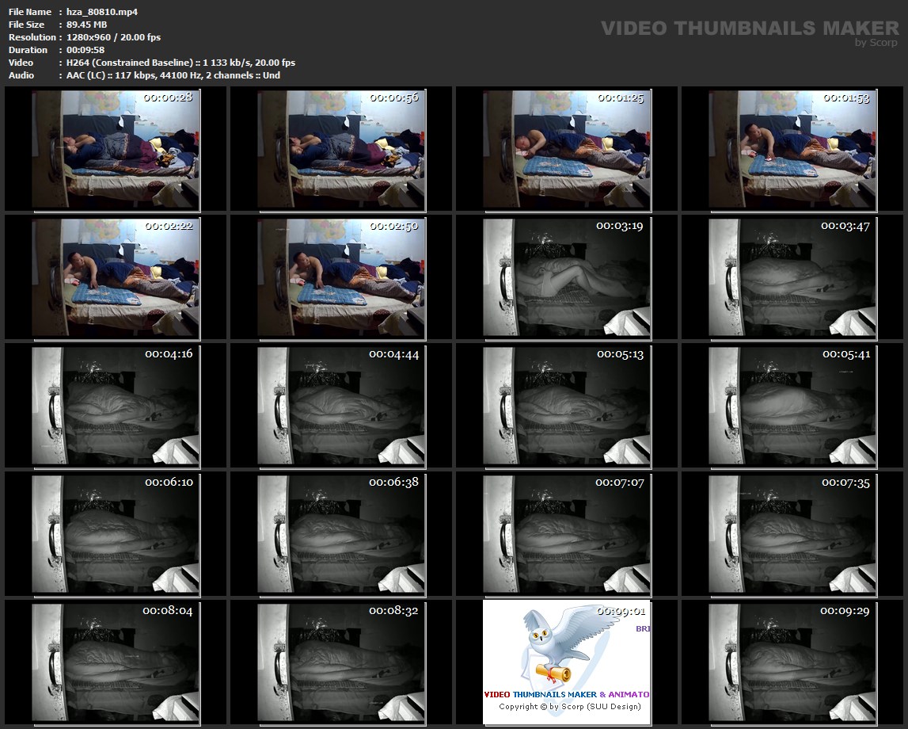Click the 00:03:47 timestamp marker
908x729 pixels.
click(845, 226)
